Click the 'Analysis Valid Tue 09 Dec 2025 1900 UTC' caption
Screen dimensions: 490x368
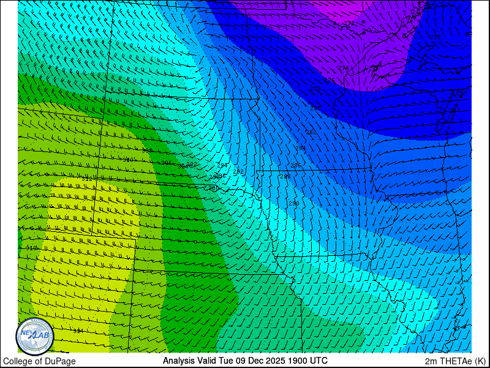coord(246,361)
